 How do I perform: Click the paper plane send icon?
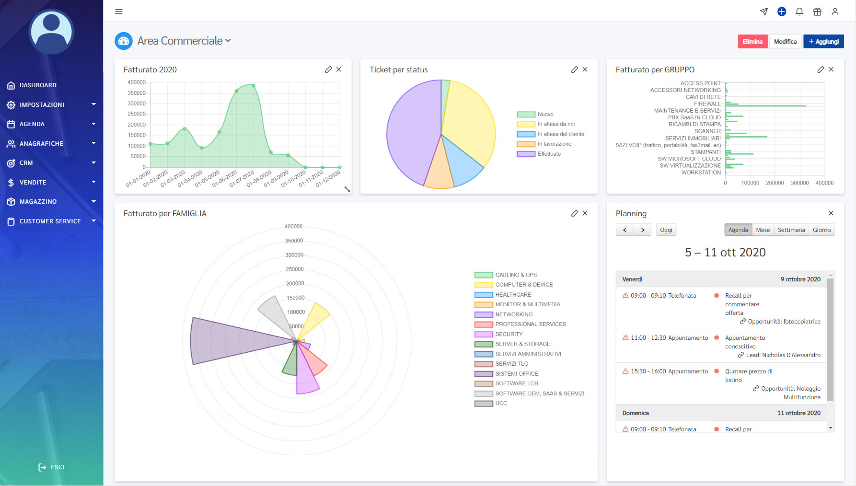(764, 12)
